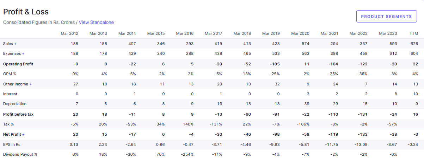
Task: Click the Profit & Loss heading
Action: point(26,12)
